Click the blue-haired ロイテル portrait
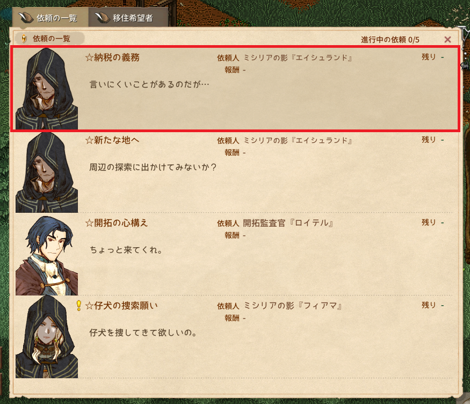This screenshot has width=470, height=404. tap(46, 255)
